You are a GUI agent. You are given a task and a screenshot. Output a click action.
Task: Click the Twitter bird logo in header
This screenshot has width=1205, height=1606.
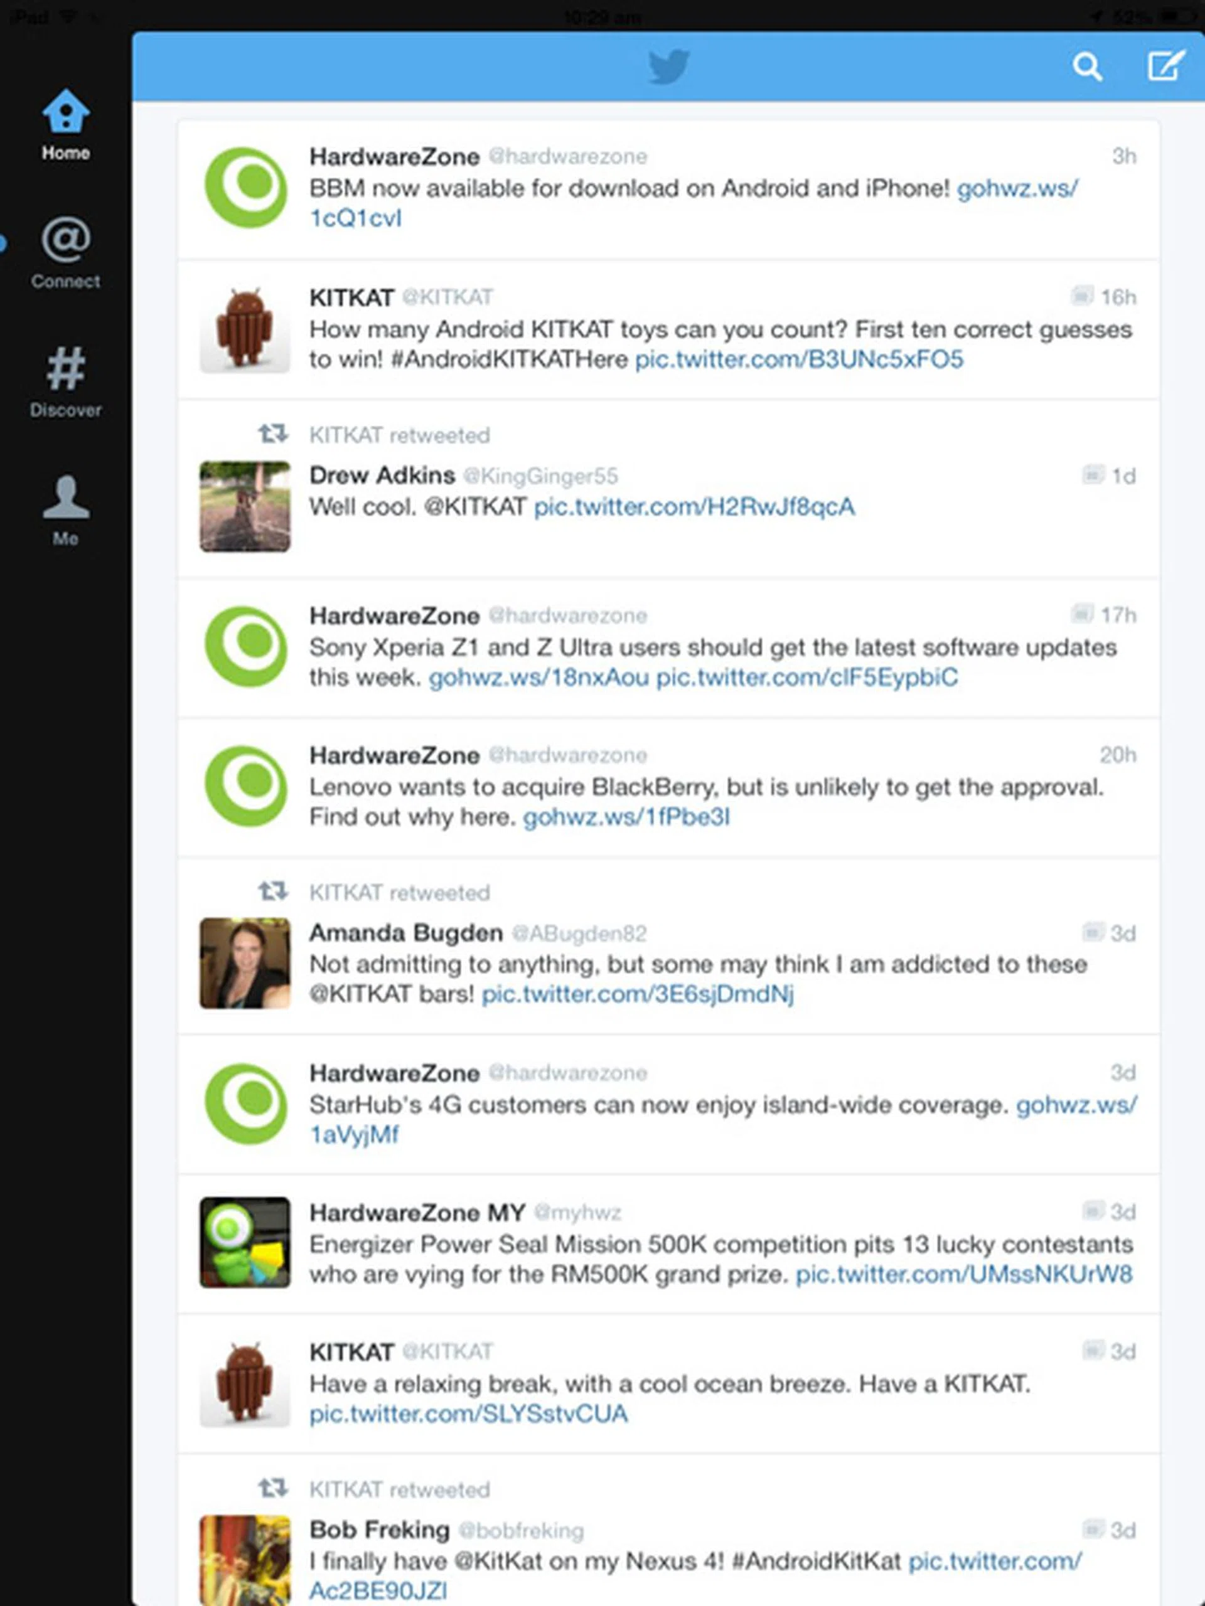click(x=668, y=66)
